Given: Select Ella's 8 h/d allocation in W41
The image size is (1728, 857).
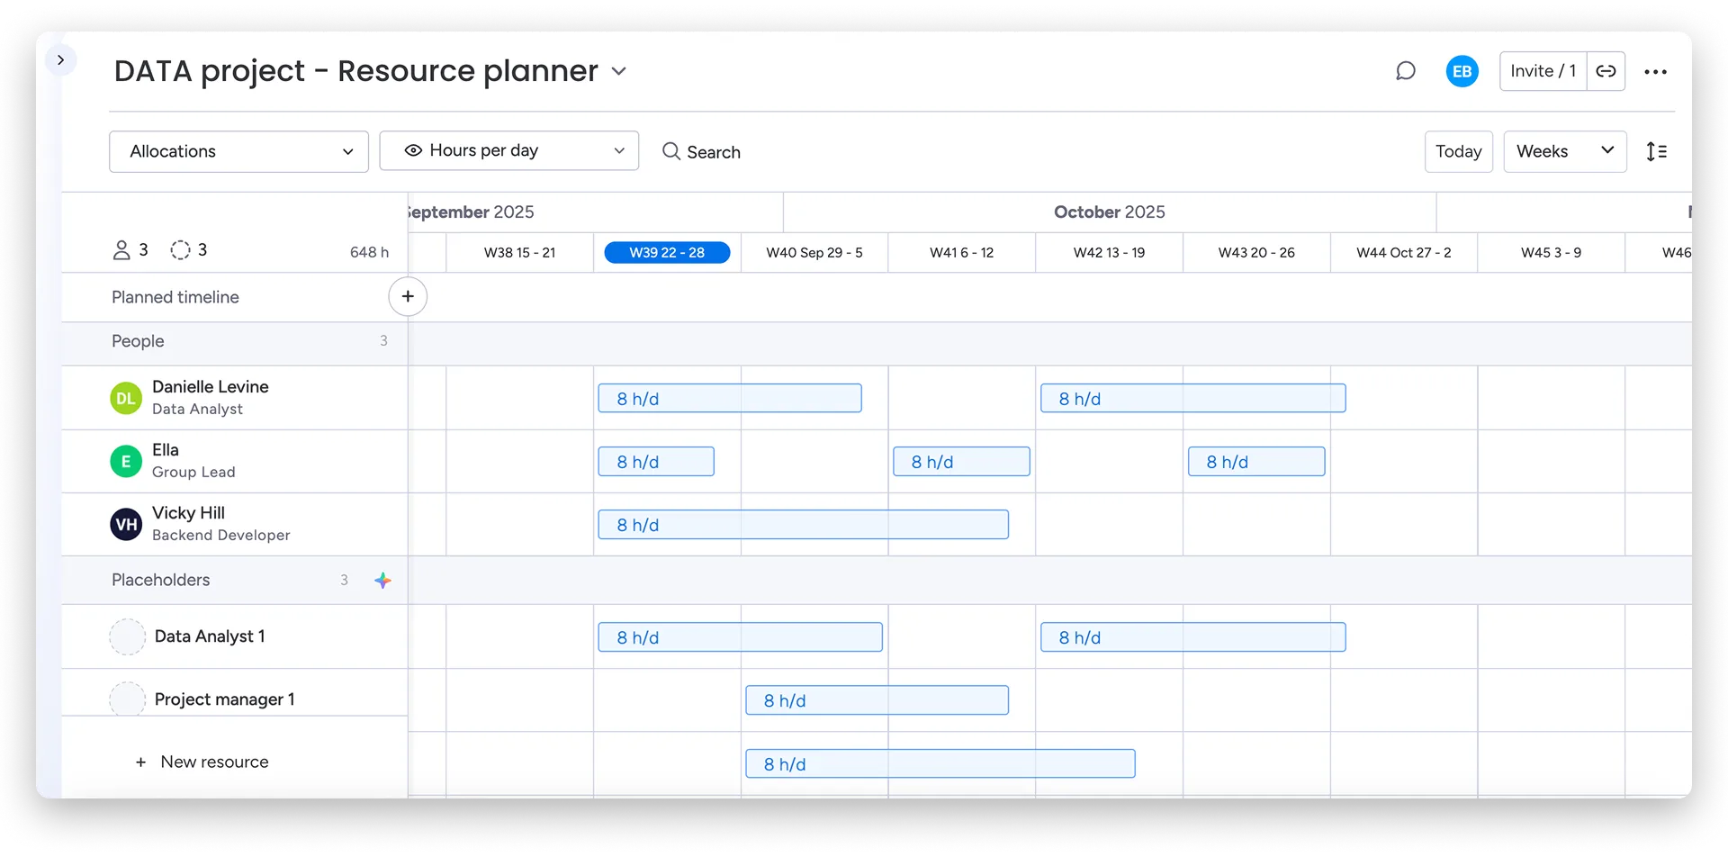Looking at the screenshot, I should 961,461.
